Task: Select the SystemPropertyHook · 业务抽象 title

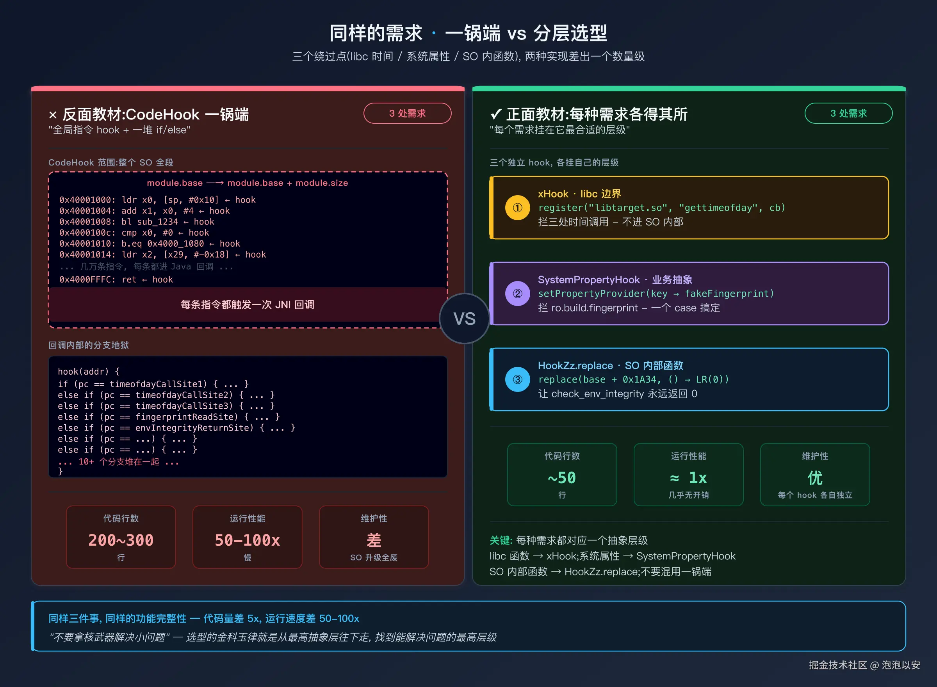Action: 615,279
